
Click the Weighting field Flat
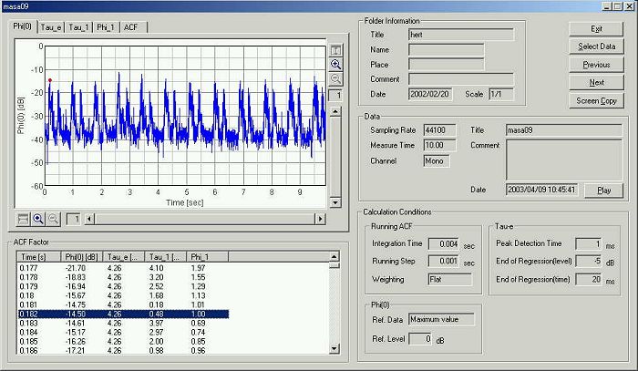click(x=450, y=280)
